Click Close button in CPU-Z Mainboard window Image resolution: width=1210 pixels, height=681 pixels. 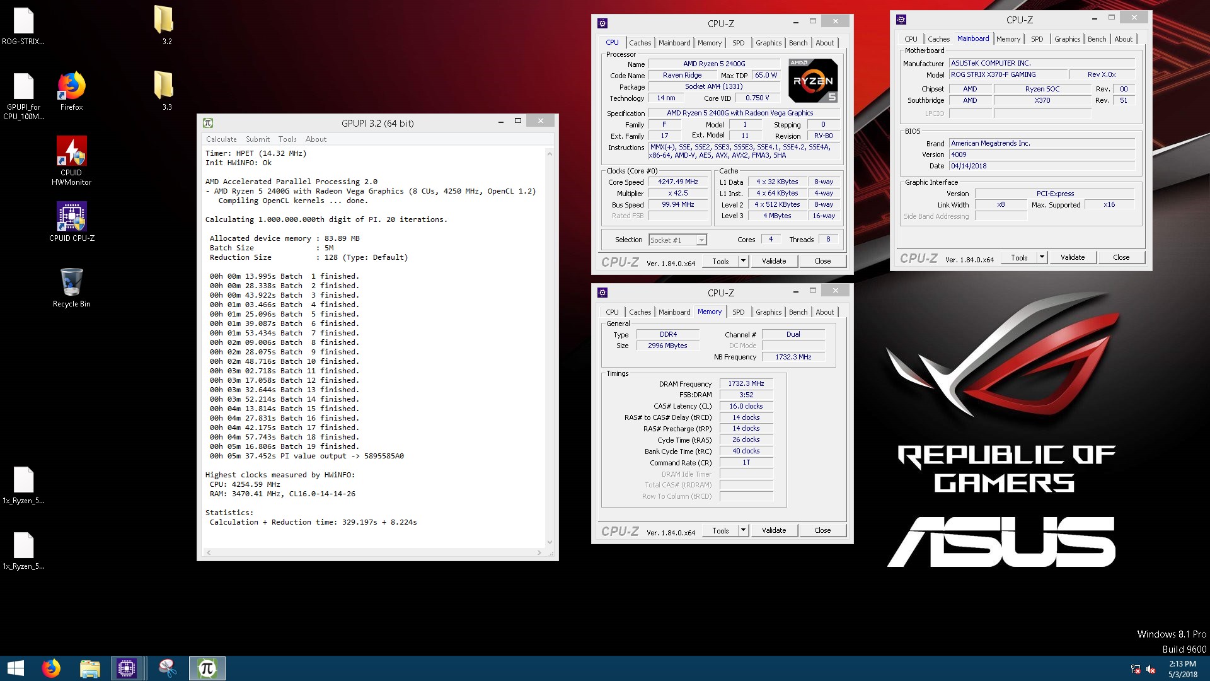(1121, 257)
